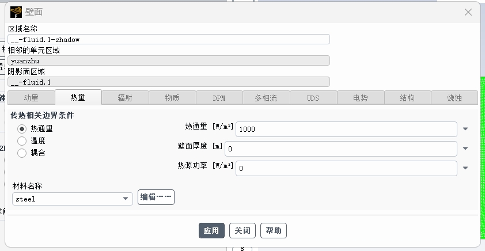Open the 热通量 value type dropdown arrow

click(465, 130)
